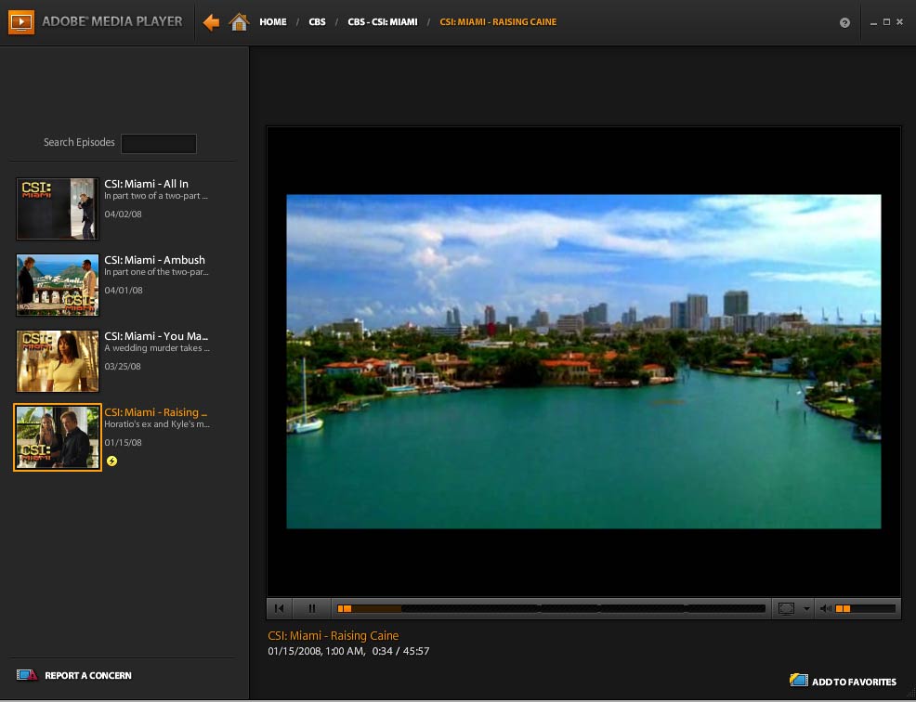Click the video playback area
Screen dimensions: 916x702
point(583,361)
